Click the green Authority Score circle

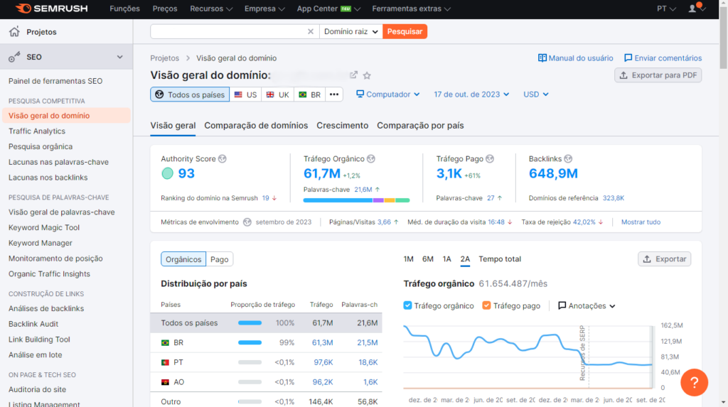coord(167,173)
